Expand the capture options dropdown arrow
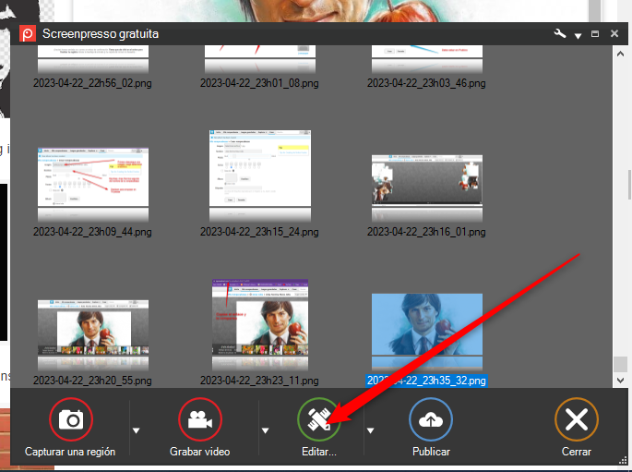Image resolution: width=632 pixels, height=472 pixels. [137, 430]
